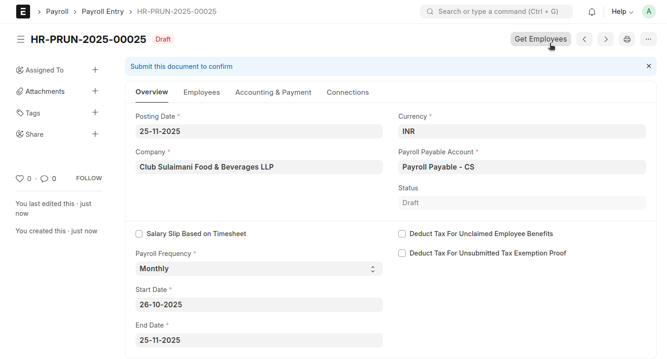Image resolution: width=667 pixels, height=359 pixels.
Task: Add an attachment with plus icon
Action: click(95, 91)
